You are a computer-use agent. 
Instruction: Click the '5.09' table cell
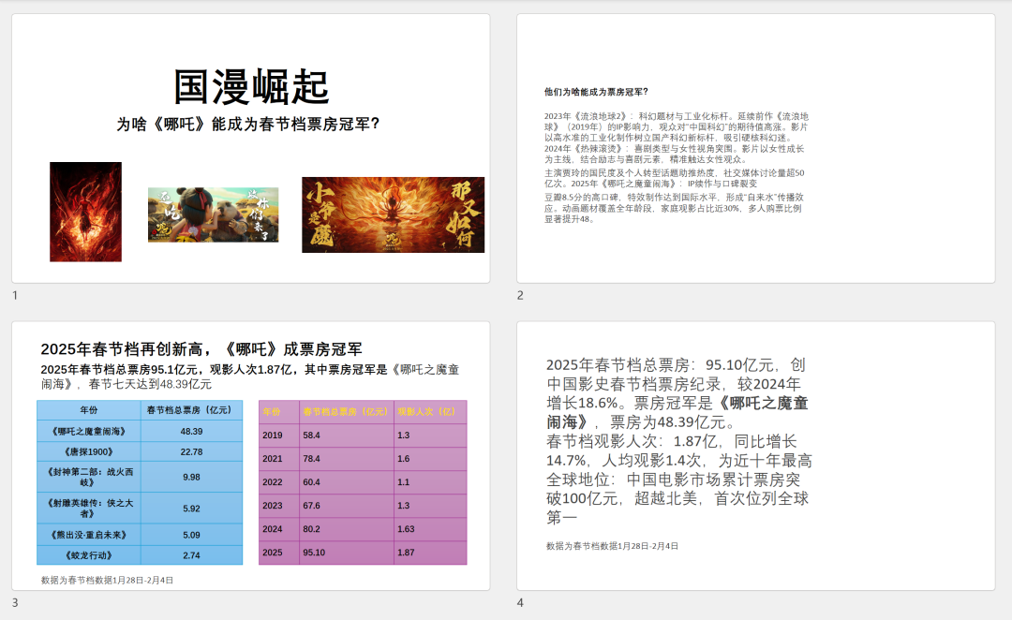(192, 535)
